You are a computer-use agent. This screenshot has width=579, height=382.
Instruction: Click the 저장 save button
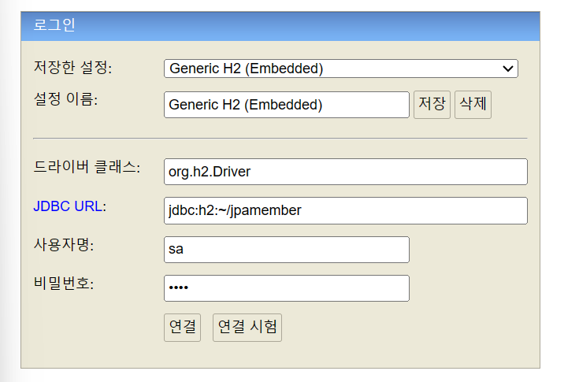point(432,105)
